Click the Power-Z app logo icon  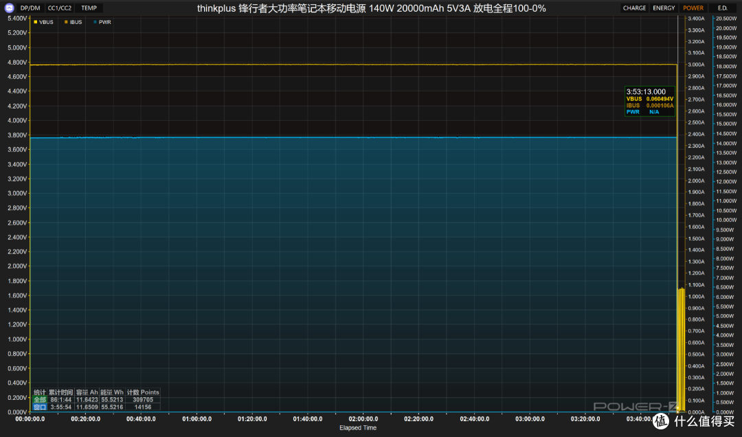tap(9, 8)
